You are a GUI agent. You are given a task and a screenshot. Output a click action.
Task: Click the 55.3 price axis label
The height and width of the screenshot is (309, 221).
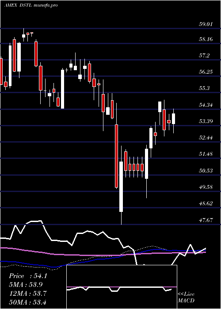coord(204,88)
